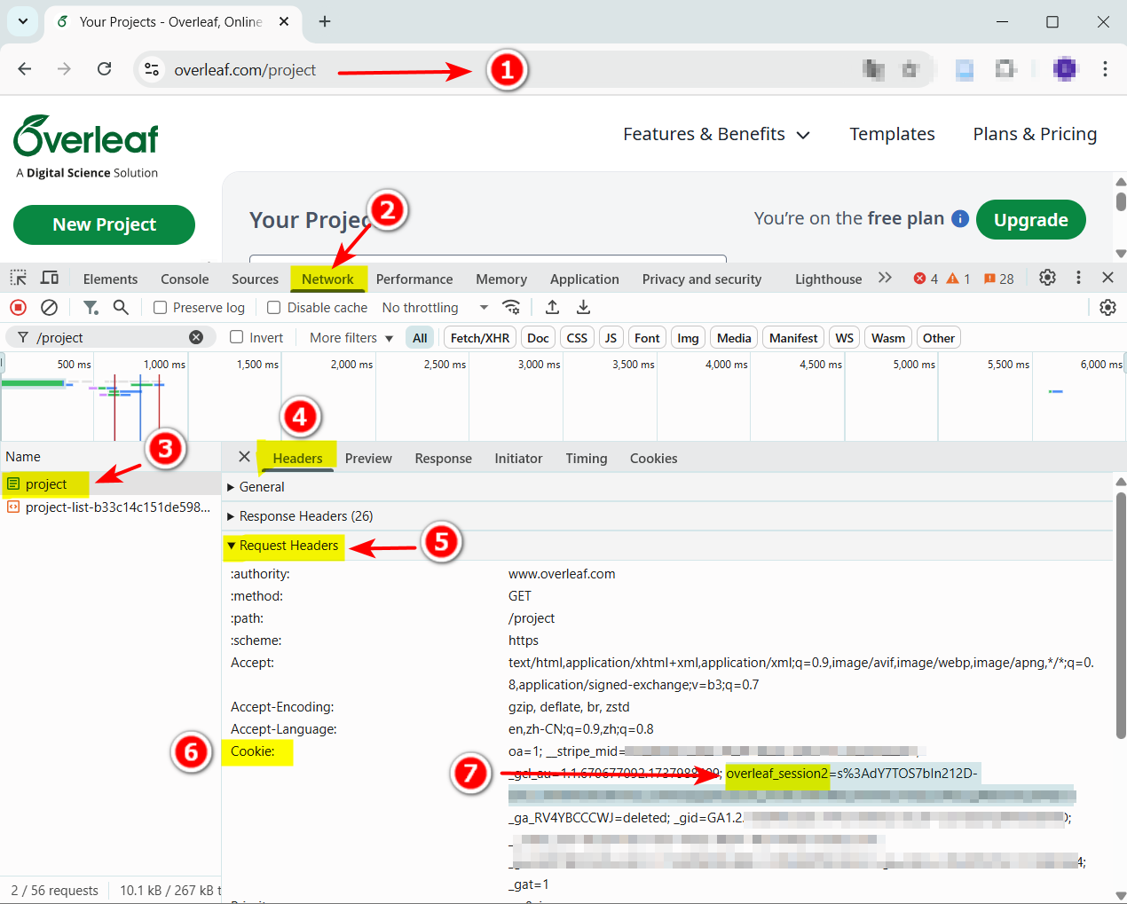This screenshot has width=1127, height=904.
Task: Open the Cookies tab of request
Action: pyautogui.click(x=653, y=458)
